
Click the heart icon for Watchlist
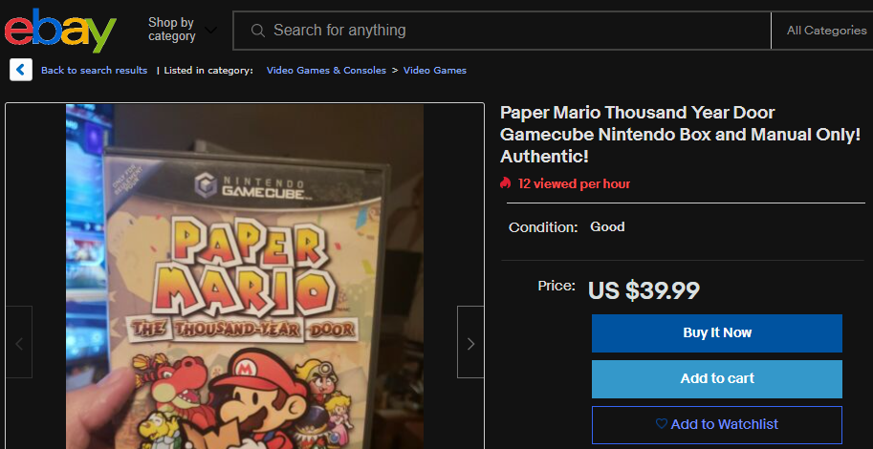[x=661, y=424]
